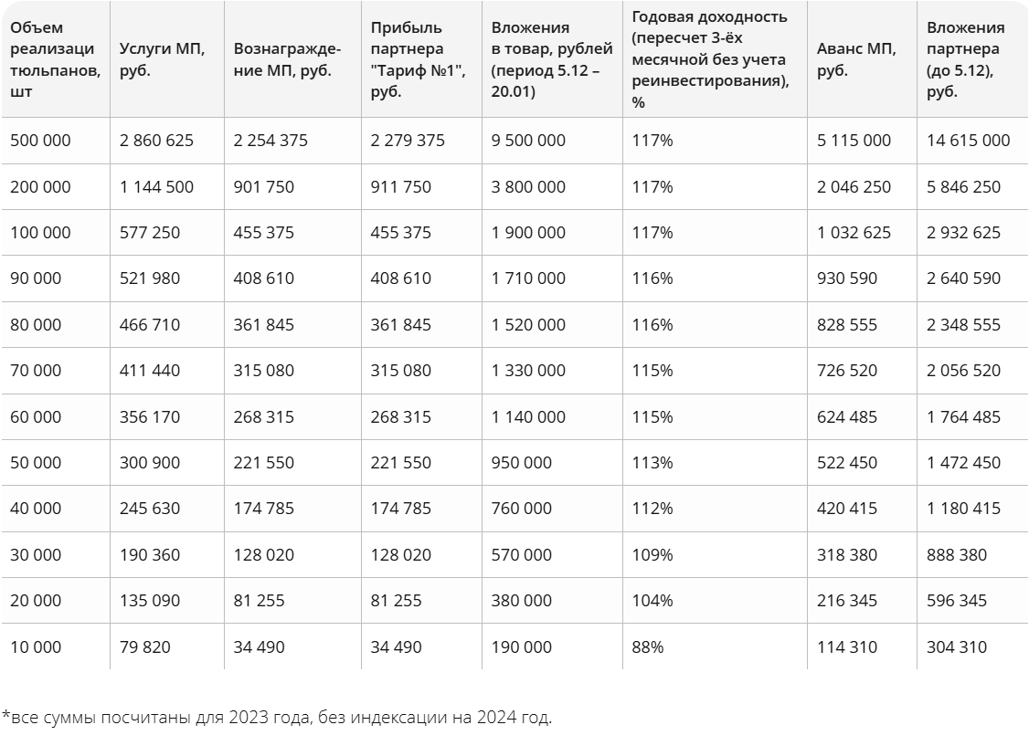Click the "Годовая доходность" column header
The image size is (1029, 746).
pyautogui.click(x=709, y=59)
